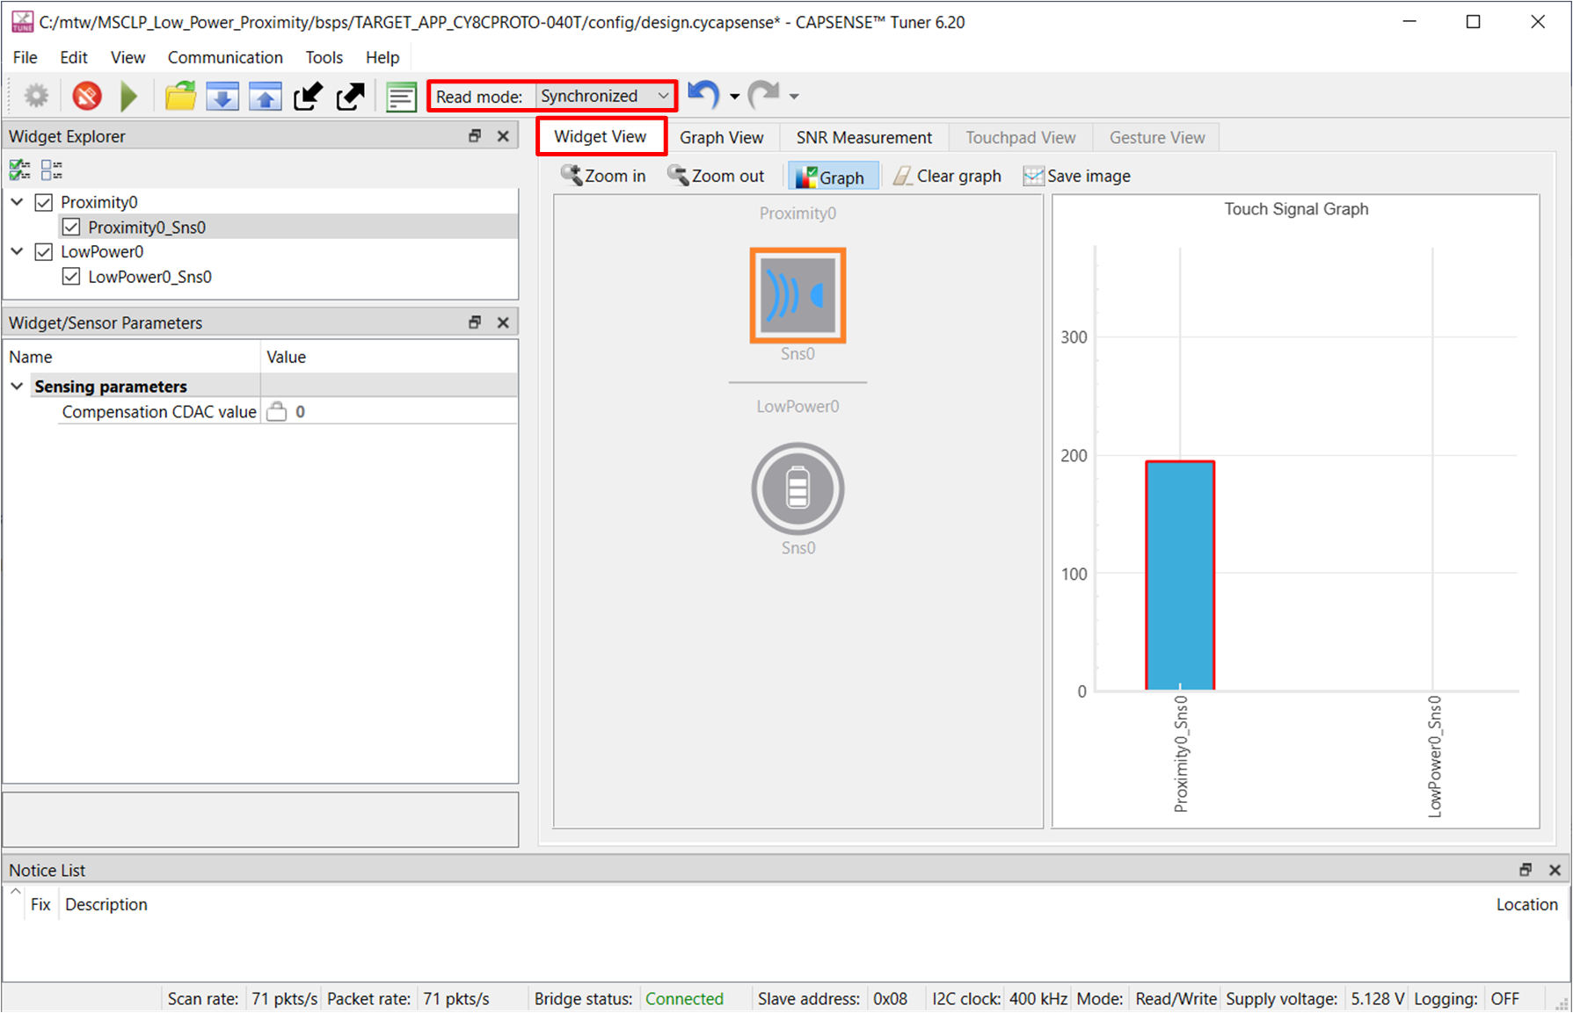Click the Value column header
Screen dimensions: 1573x1013
point(390,357)
